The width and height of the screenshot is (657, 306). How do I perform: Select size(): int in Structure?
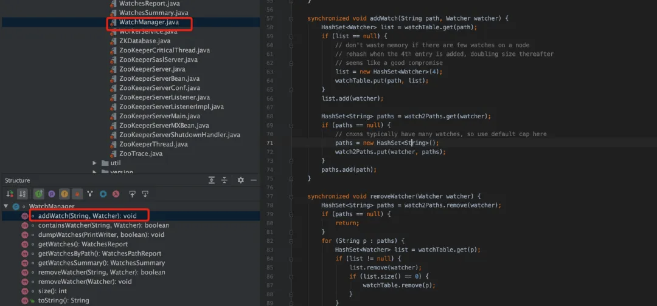(52, 291)
